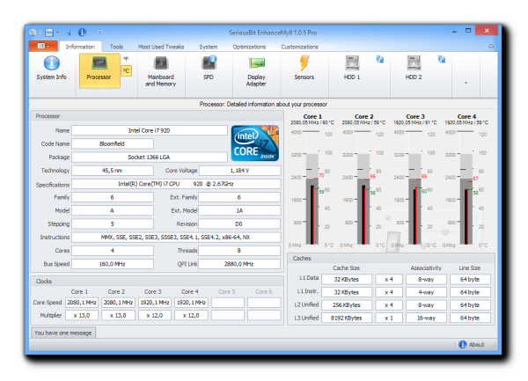The height and width of the screenshot is (381, 528).
Task: Refresh HDD 2 using the blue arrows icon
Action: tap(442, 60)
